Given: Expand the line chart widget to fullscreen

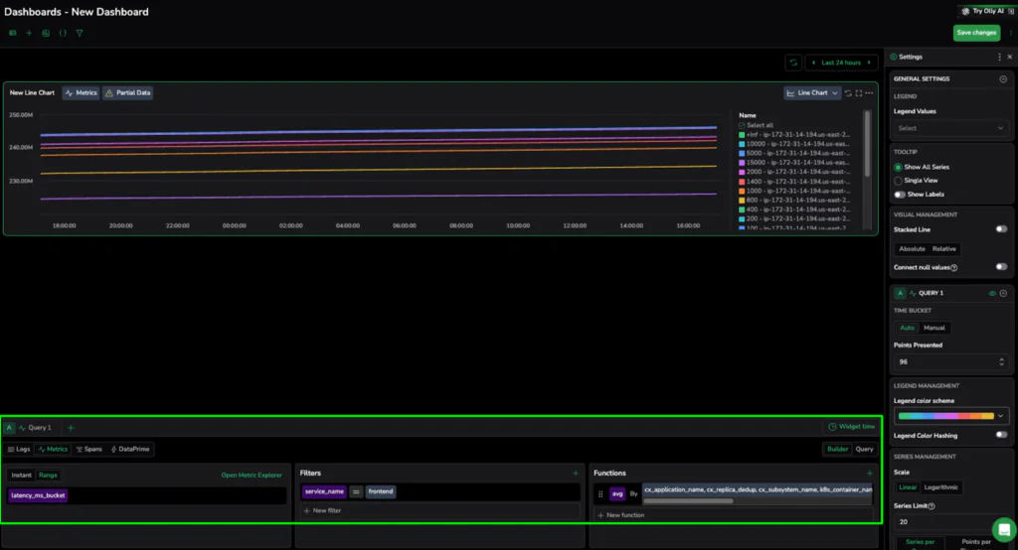Looking at the screenshot, I should (x=859, y=93).
